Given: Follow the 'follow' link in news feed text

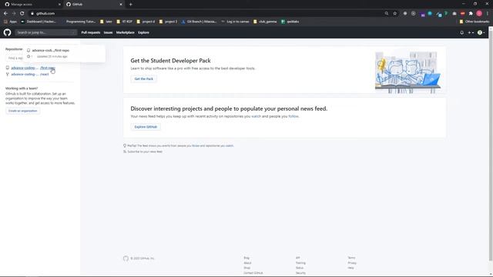Looking at the screenshot, I should point(293,116).
